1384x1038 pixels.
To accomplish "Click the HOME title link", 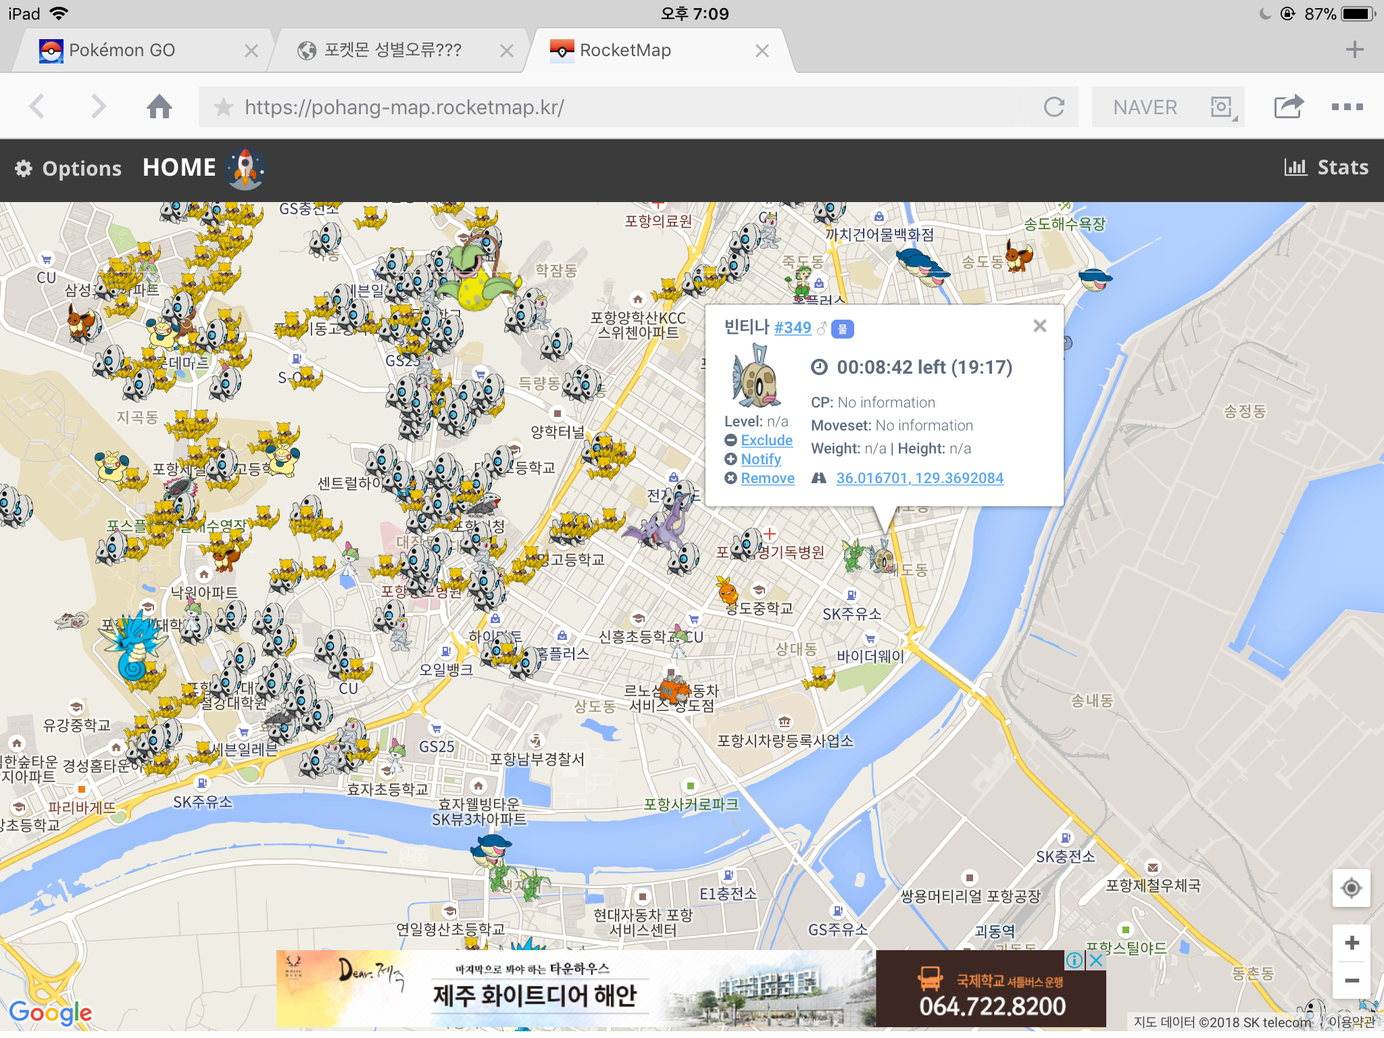I will point(179,168).
